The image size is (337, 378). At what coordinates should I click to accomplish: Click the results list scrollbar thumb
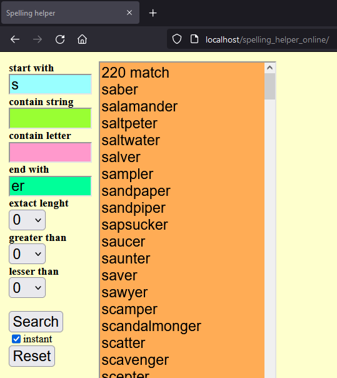[x=270, y=86]
